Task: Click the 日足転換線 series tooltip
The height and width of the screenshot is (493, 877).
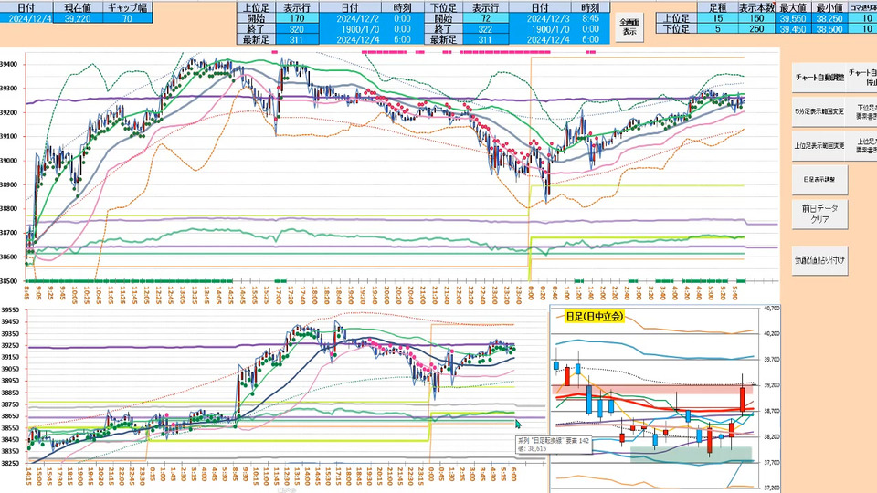Action: 554,445
